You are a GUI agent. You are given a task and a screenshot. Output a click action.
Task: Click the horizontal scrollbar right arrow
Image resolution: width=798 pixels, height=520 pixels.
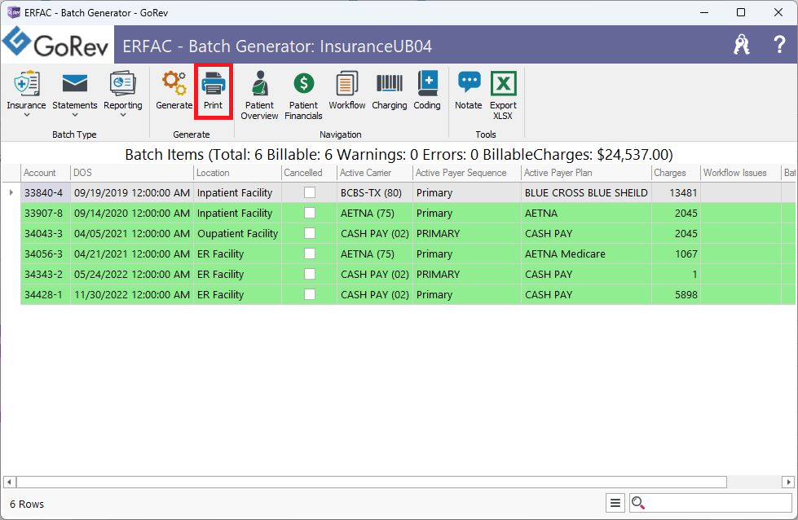pyautogui.click(x=788, y=482)
